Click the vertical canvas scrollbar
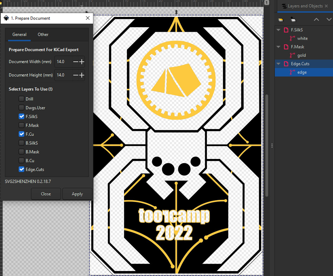Screen dimensions: 333x276 [267, 146]
